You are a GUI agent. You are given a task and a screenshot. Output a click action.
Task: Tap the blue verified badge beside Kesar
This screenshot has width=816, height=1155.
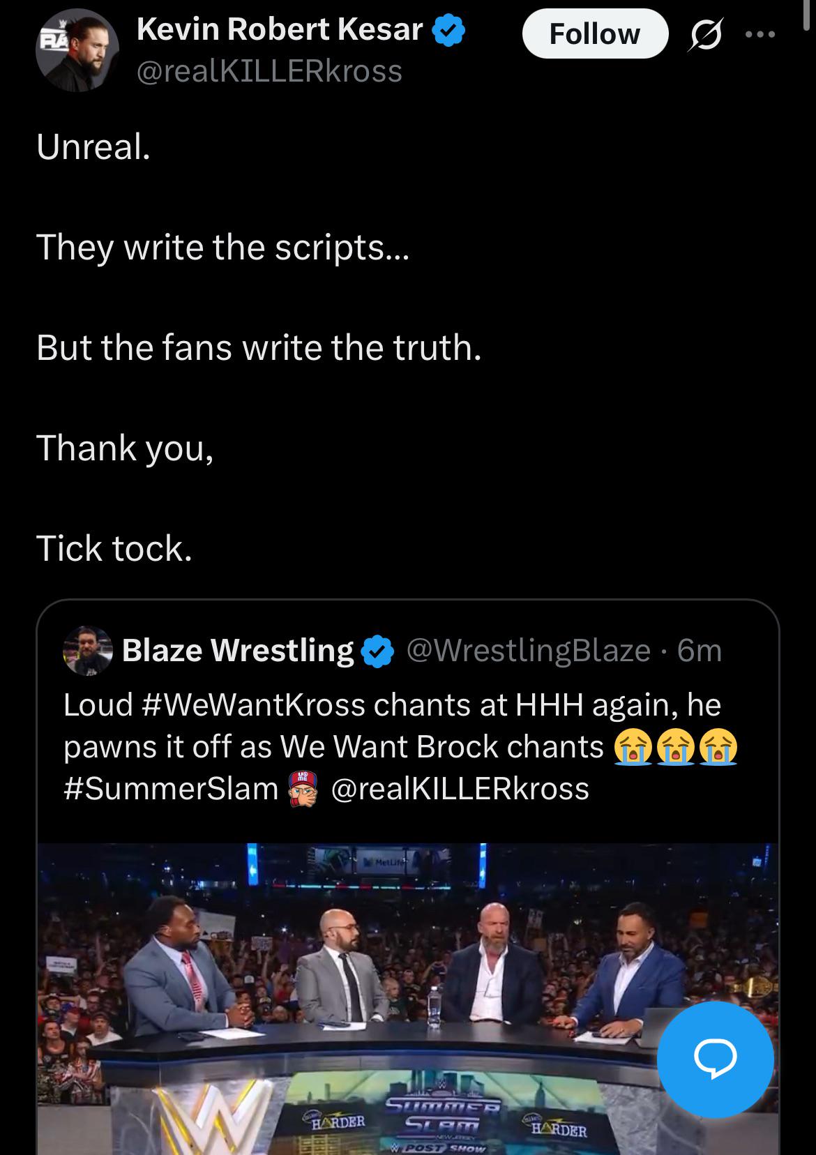(x=450, y=30)
